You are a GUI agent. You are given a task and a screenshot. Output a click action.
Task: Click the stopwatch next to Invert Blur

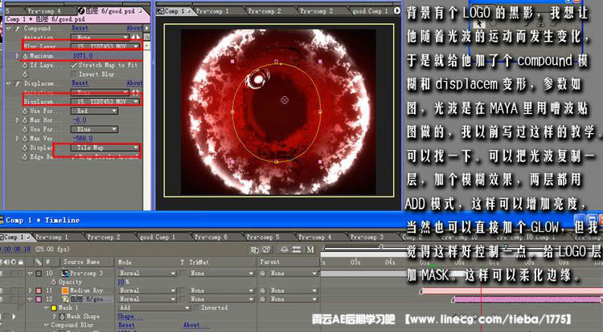coord(25,75)
